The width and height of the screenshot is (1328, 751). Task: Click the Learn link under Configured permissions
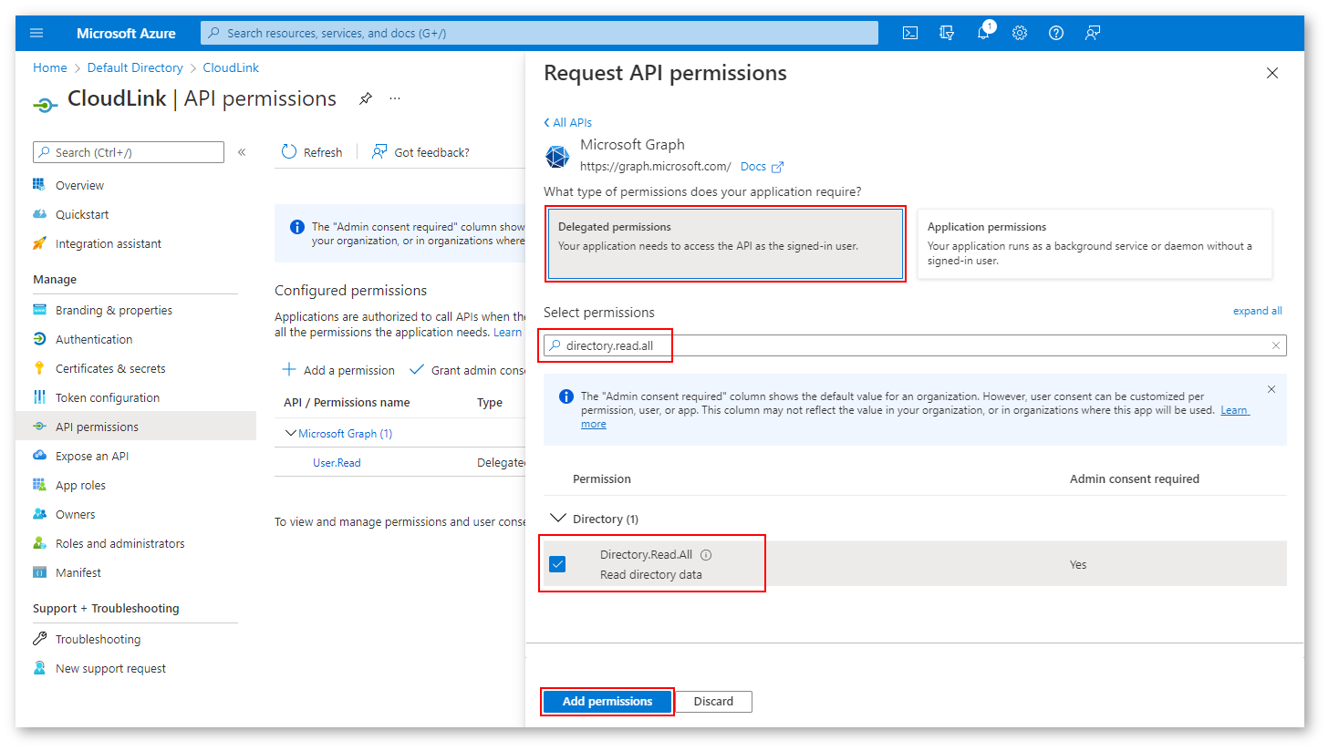point(508,333)
